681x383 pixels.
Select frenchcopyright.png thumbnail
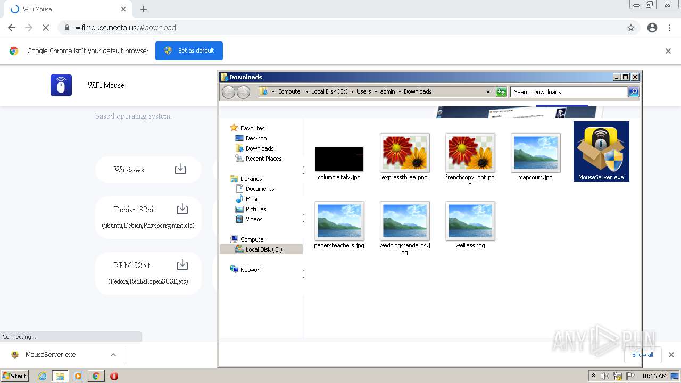pyautogui.click(x=470, y=153)
